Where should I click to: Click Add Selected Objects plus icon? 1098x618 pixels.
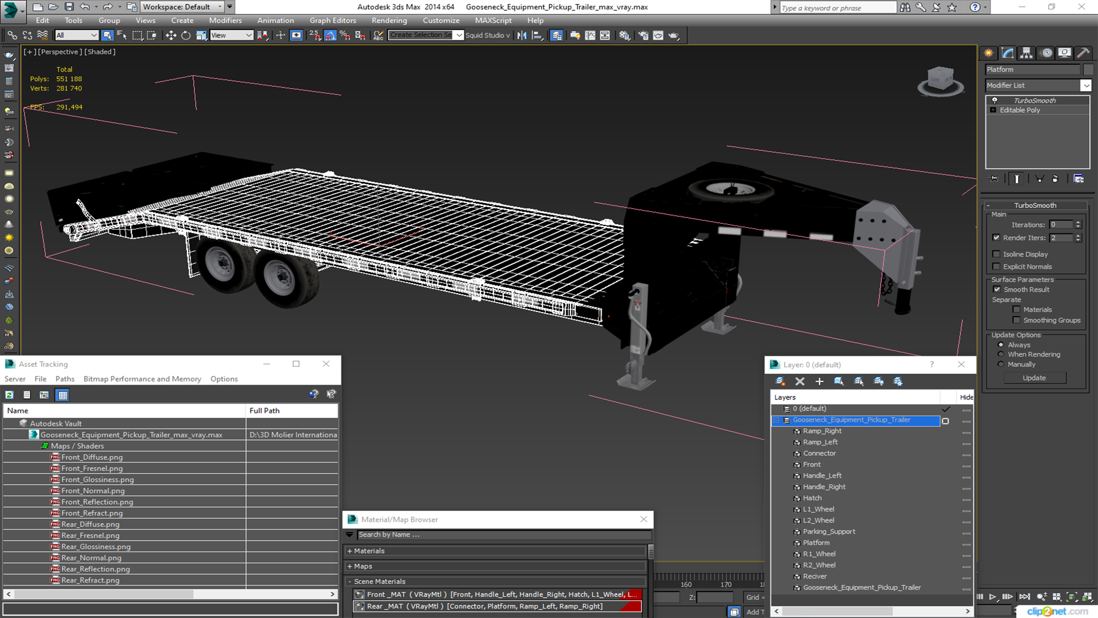coord(819,381)
